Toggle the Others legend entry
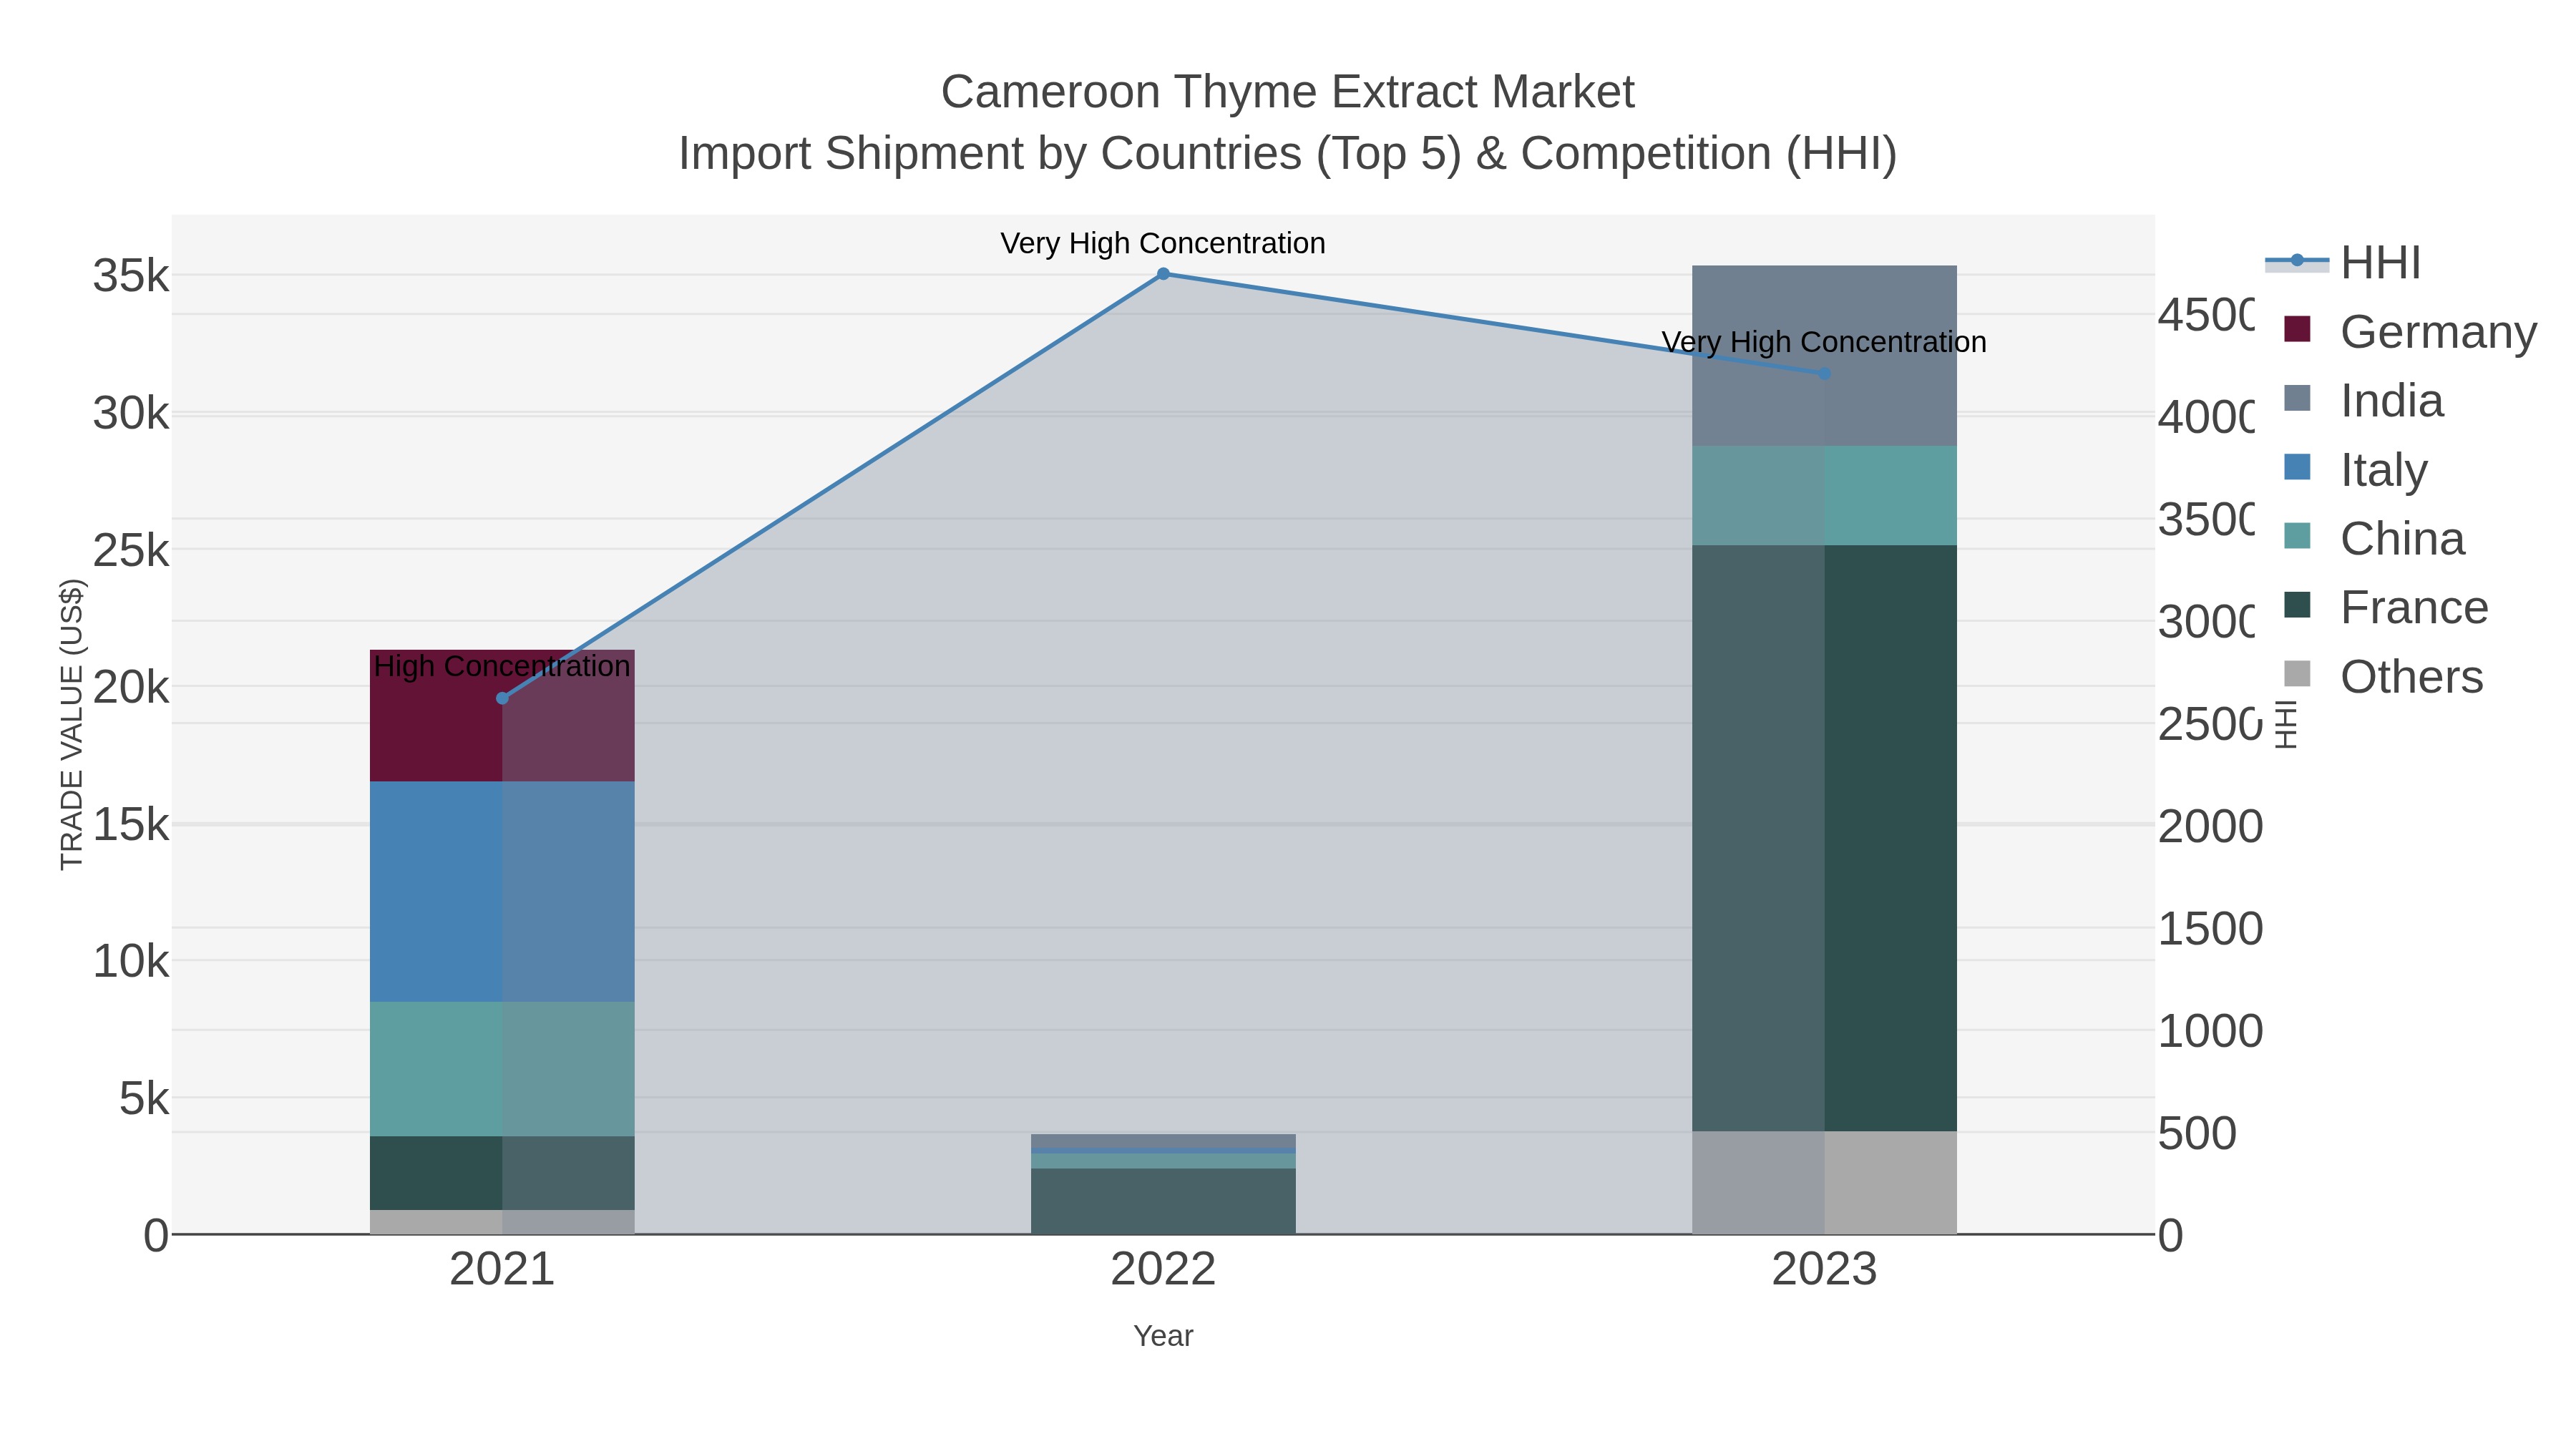This screenshot has height=1449, width=2576. coord(2384,676)
